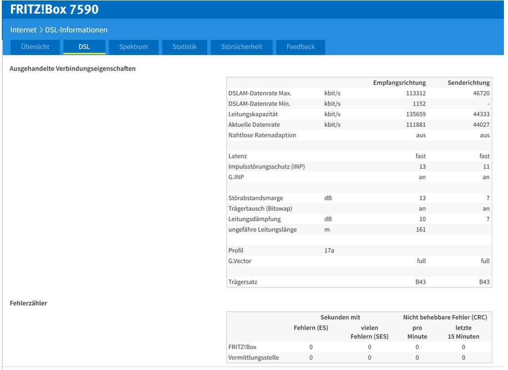Click the Sekunden mit header

340,317
